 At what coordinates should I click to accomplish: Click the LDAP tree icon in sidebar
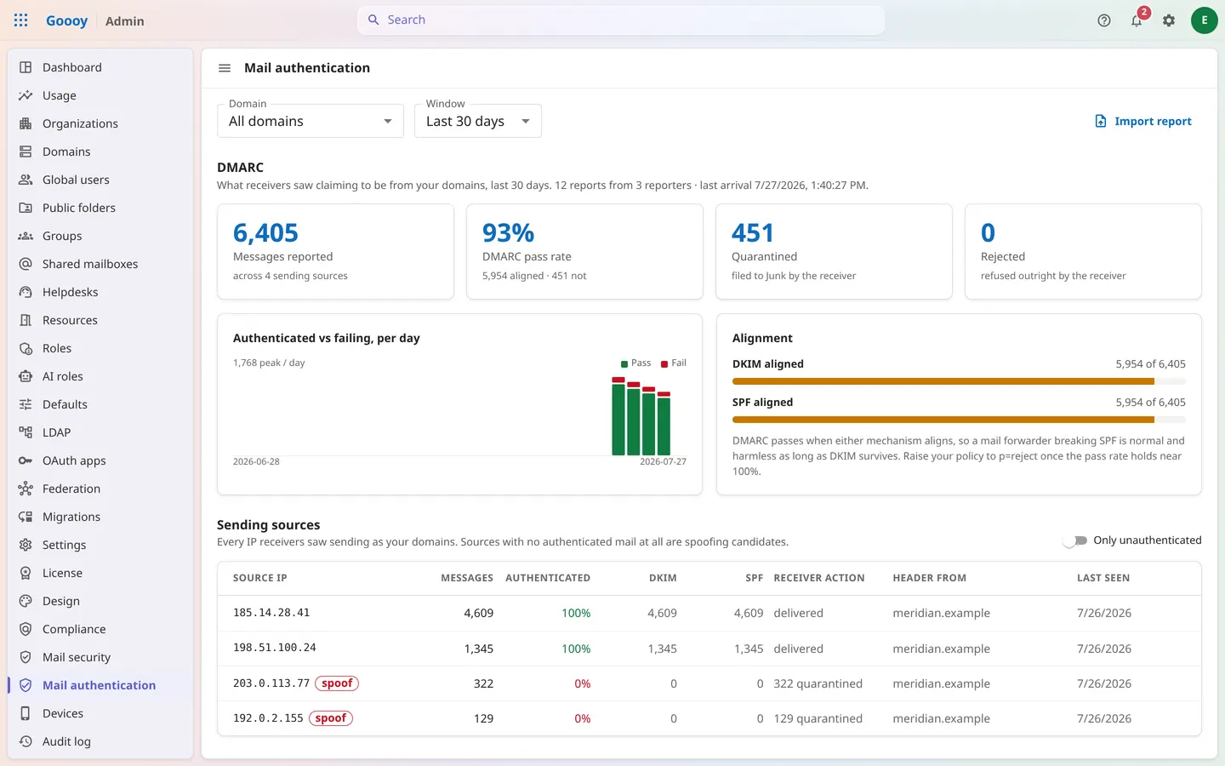(26, 432)
